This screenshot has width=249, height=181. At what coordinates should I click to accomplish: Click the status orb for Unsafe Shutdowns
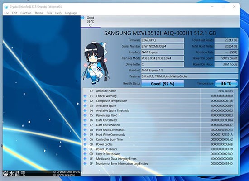(85, 154)
